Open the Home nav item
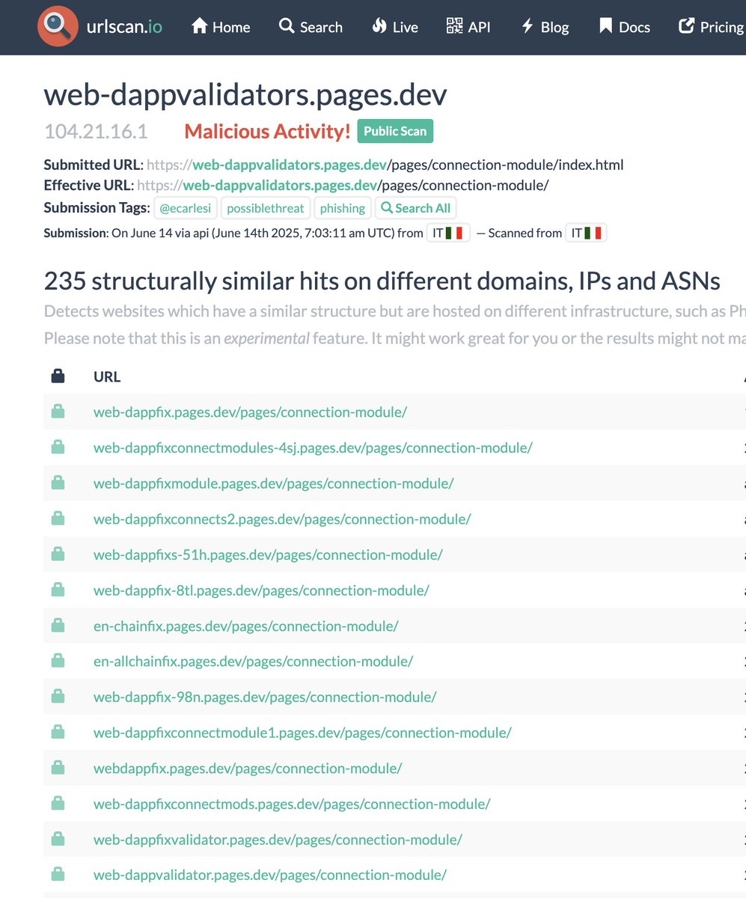Image resolution: width=746 pixels, height=898 pixels. [x=221, y=27]
